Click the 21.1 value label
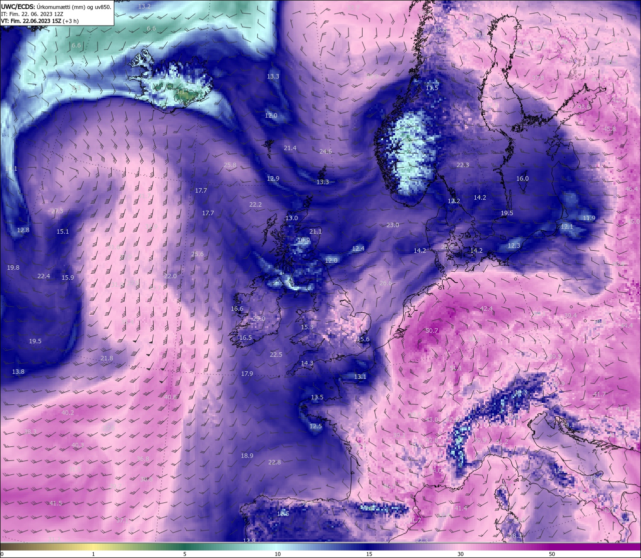 [x=315, y=232]
